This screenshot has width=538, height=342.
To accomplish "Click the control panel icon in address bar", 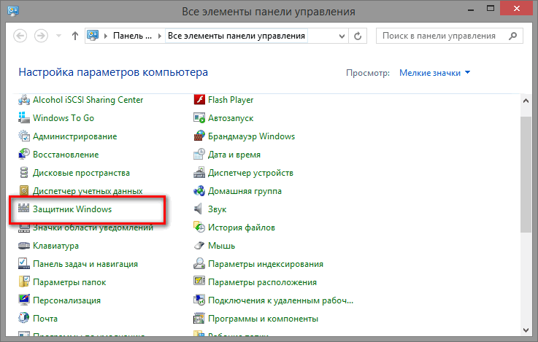I will pos(93,35).
